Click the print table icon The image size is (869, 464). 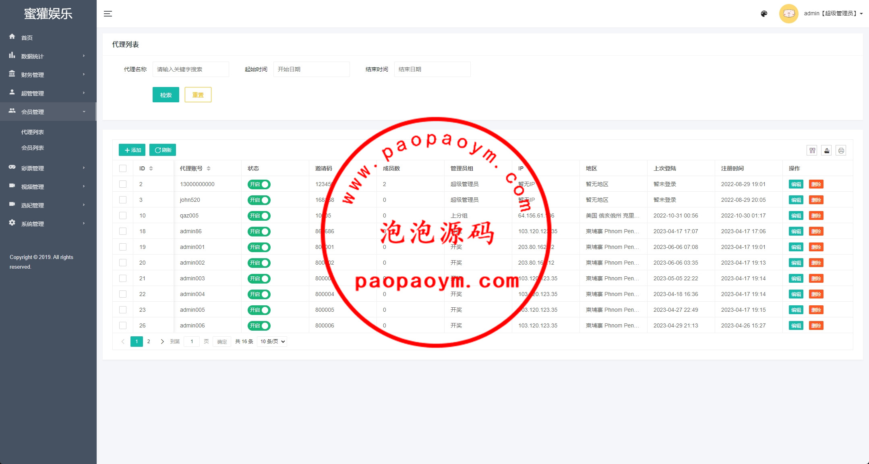point(841,151)
